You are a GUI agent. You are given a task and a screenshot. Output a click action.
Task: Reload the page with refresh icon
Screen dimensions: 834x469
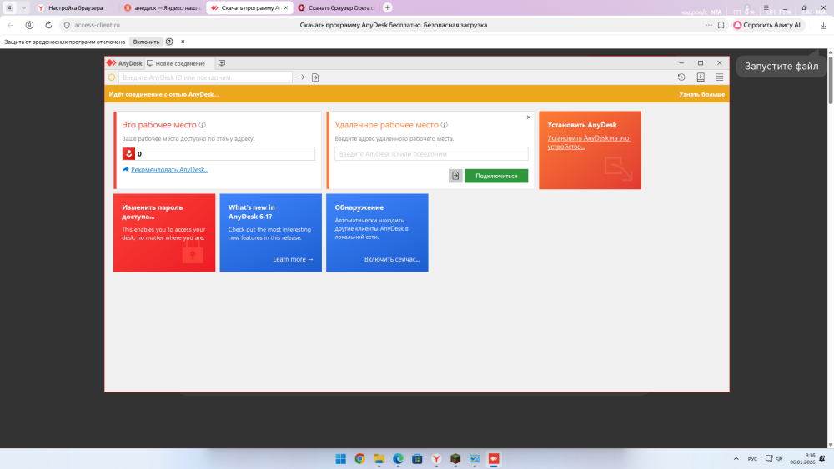pyautogui.click(x=48, y=25)
